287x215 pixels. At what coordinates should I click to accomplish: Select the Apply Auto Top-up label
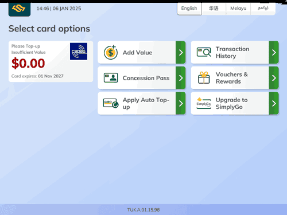pos(146,103)
